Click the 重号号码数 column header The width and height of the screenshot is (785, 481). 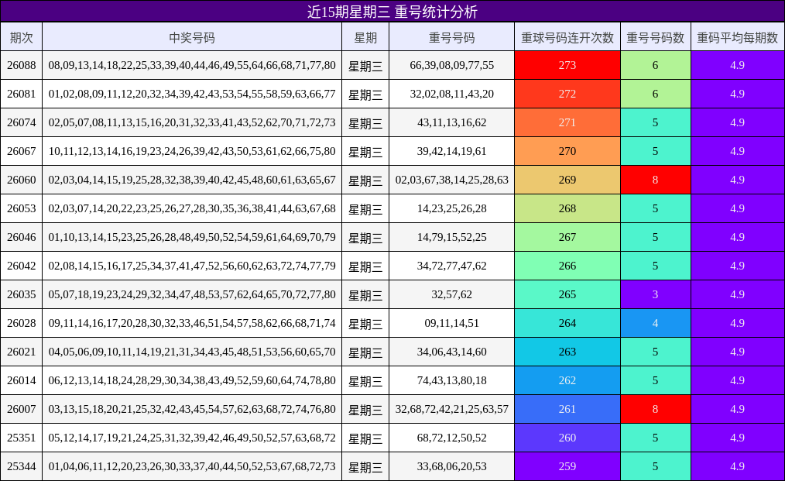pyautogui.click(x=654, y=36)
